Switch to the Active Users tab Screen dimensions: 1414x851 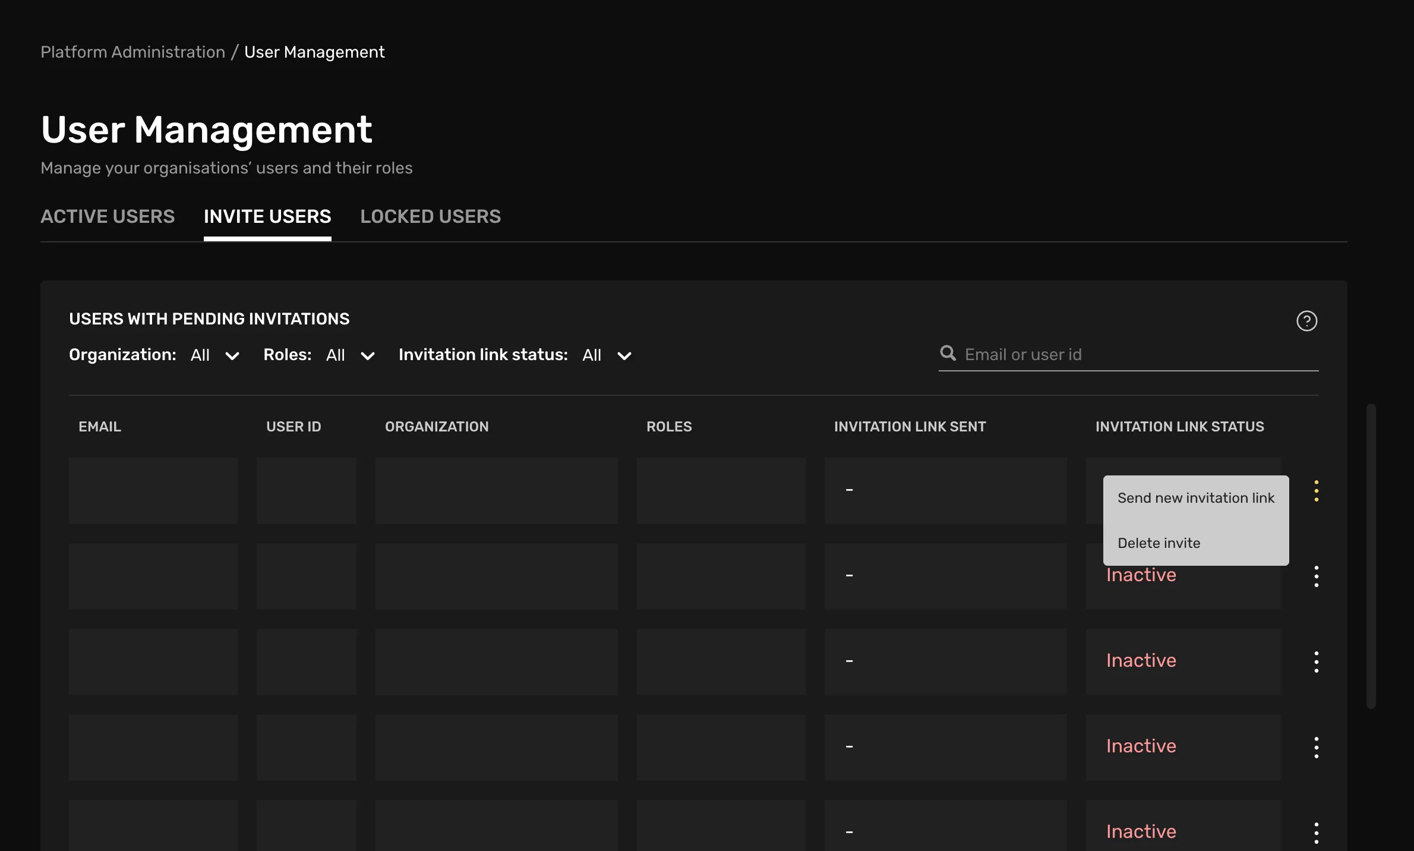(x=108, y=216)
